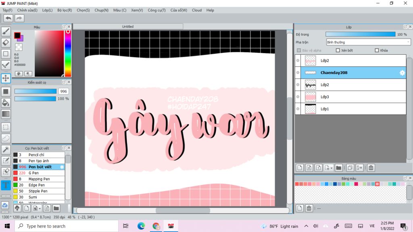Select the Move tool
This screenshot has width=413, height=232.
click(6, 78)
